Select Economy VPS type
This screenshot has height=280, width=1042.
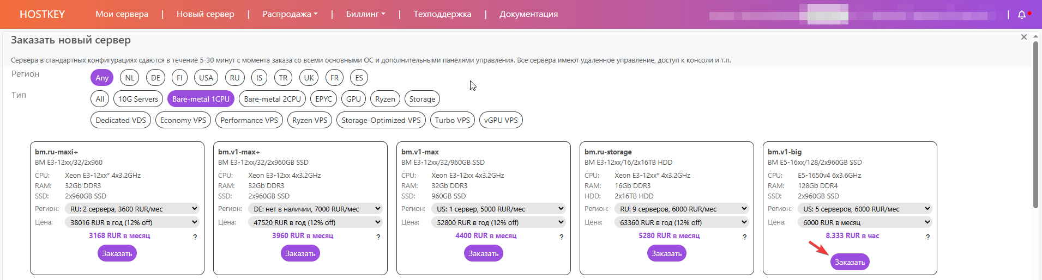[183, 120]
